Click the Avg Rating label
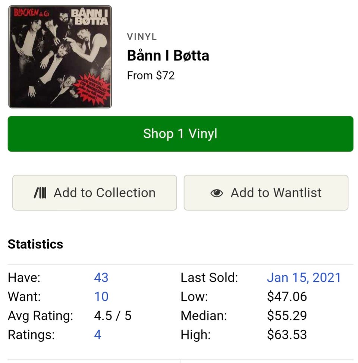Viewport: 358px width, 363px height. coord(40,316)
